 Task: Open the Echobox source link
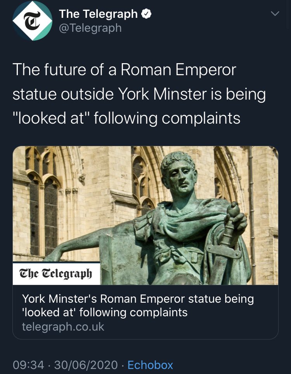[x=150, y=365]
